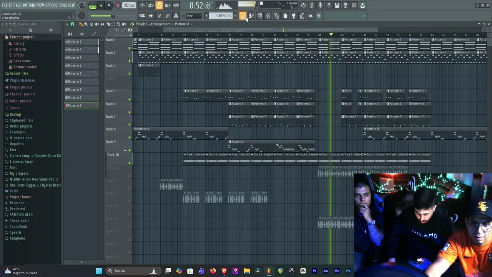Click the stop playback button

(109, 5)
